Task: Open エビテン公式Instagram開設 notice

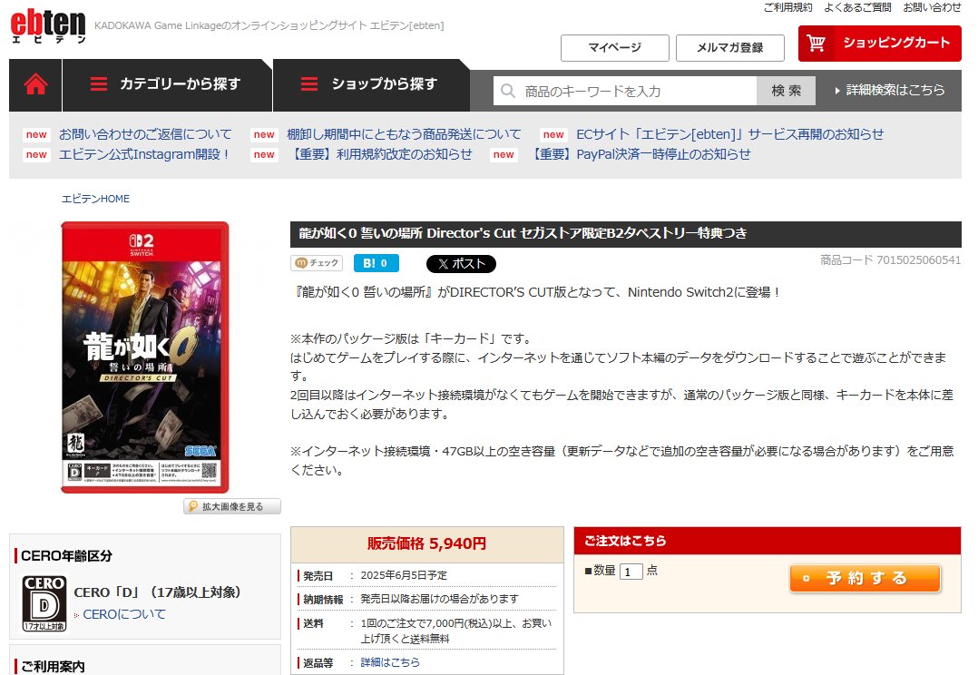Action: (x=144, y=154)
